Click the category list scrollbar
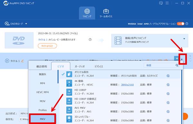Viewport: 193px width, 124px height. tap(58, 77)
